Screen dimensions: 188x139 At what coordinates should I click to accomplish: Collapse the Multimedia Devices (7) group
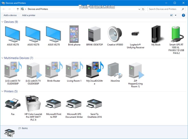[2, 58]
